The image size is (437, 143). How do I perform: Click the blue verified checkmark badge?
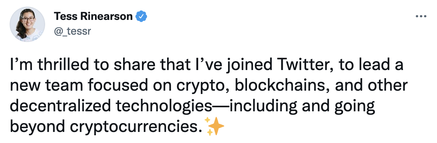[x=141, y=17]
